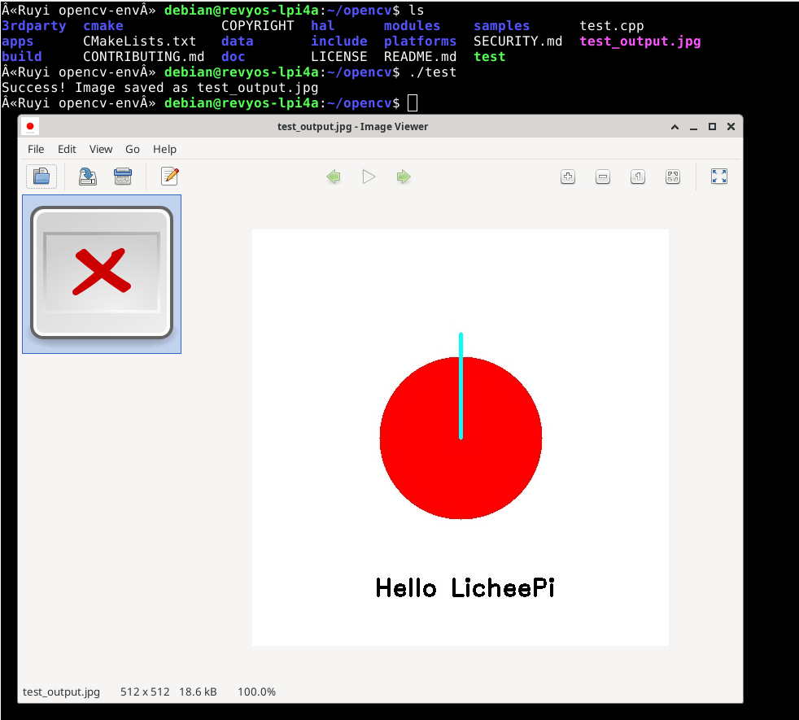This screenshot has height=720, width=799.
Task: Click the platforms directory in terminal
Action: [420, 41]
